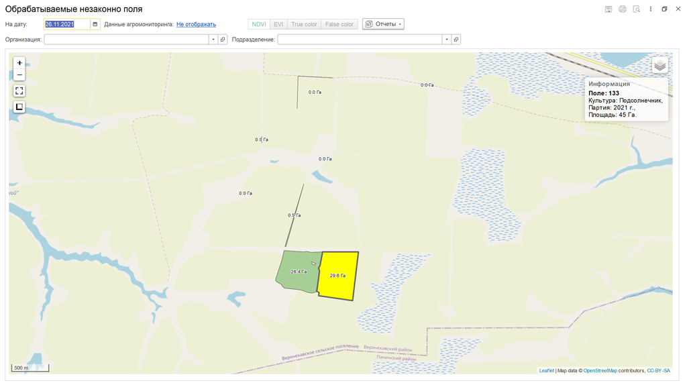The height and width of the screenshot is (385, 687).
Task: Open the Отчеты reports menu
Action: (x=383, y=24)
